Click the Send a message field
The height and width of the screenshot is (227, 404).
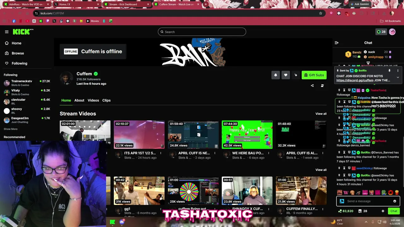pyautogui.click(x=368, y=201)
